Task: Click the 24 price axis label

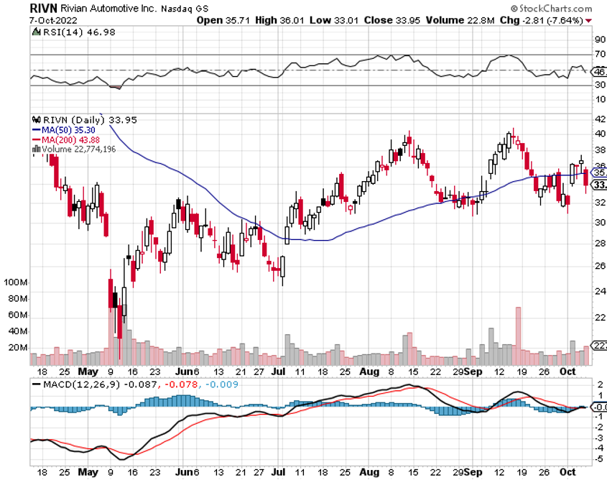Action: 601,291
